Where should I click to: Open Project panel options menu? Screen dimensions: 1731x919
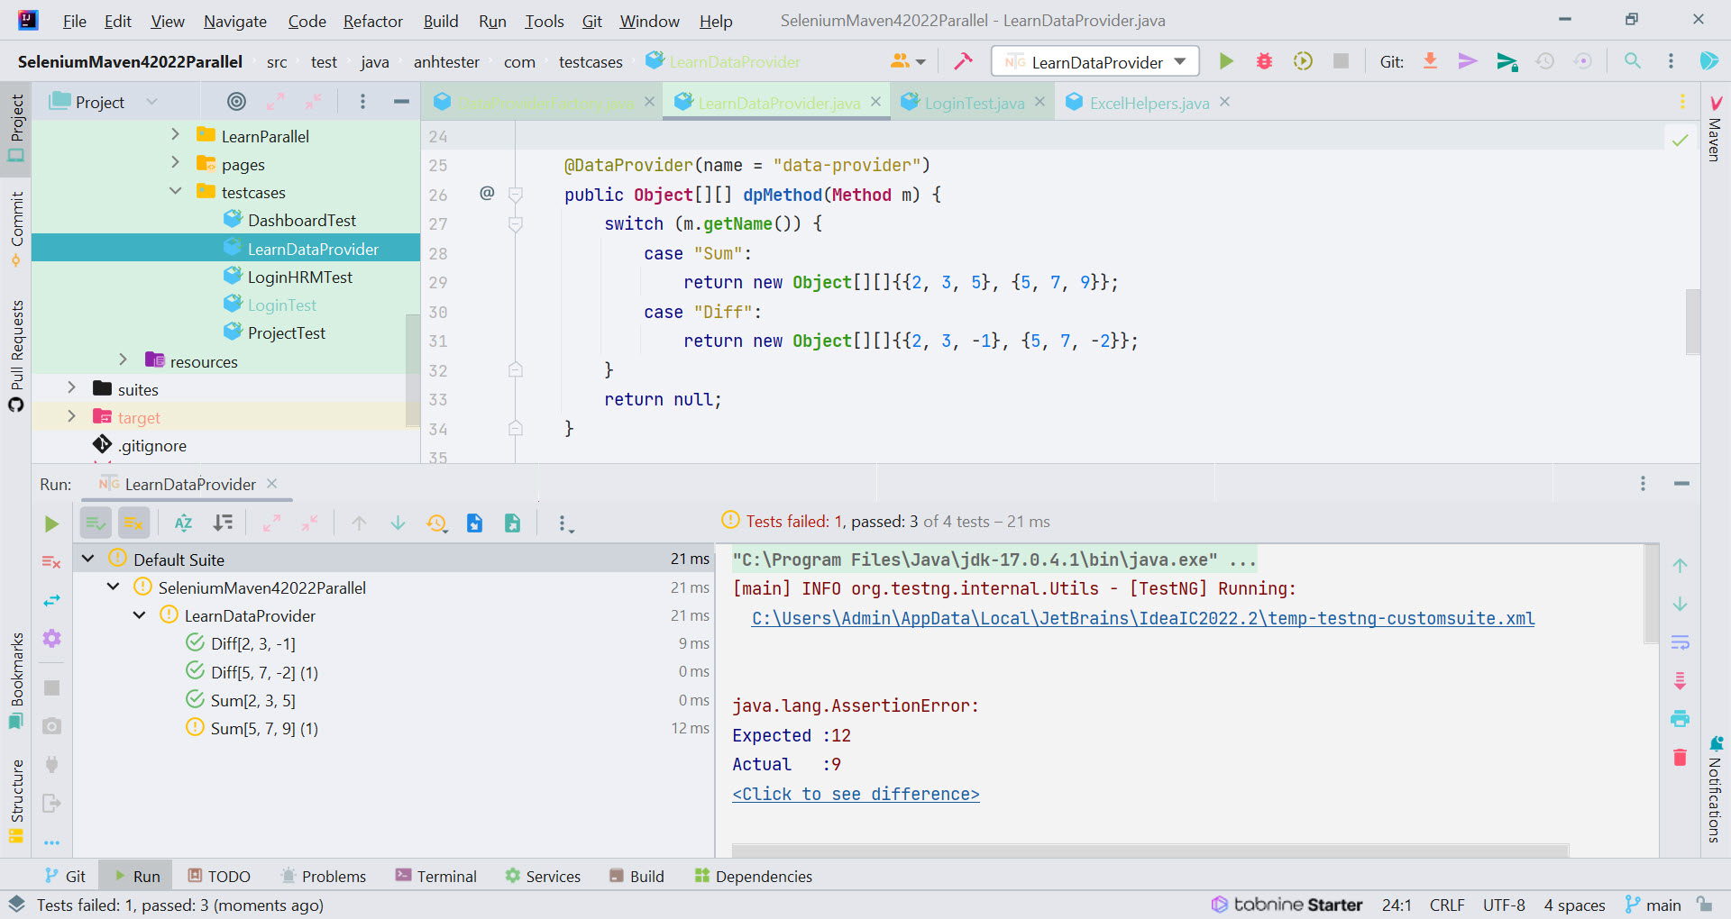point(362,102)
